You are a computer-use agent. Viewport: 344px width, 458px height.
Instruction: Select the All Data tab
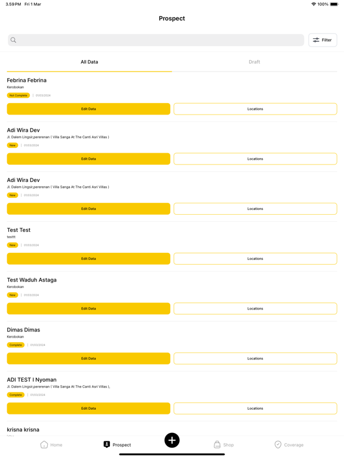click(x=90, y=62)
